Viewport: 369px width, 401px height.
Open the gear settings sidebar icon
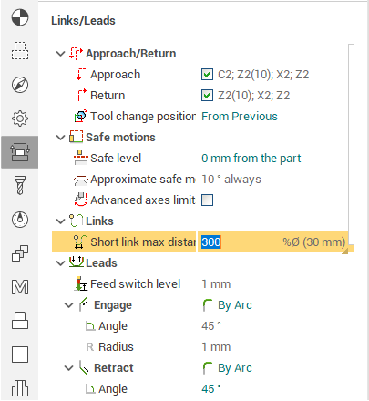(20, 118)
